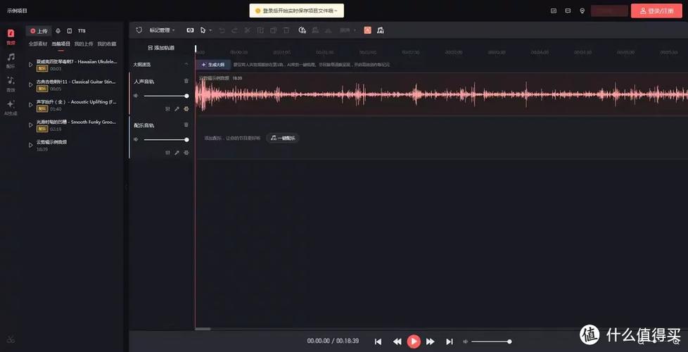Click the rectangular fit-view toolbar icon
The width and height of the screenshot is (688, 352).
click(190, 30)
